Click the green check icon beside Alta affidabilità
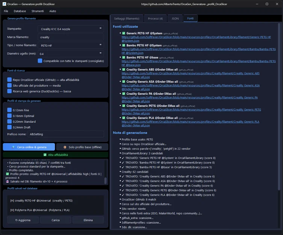The width and height of the screenshot is (283, 235). tap(45, 155)
